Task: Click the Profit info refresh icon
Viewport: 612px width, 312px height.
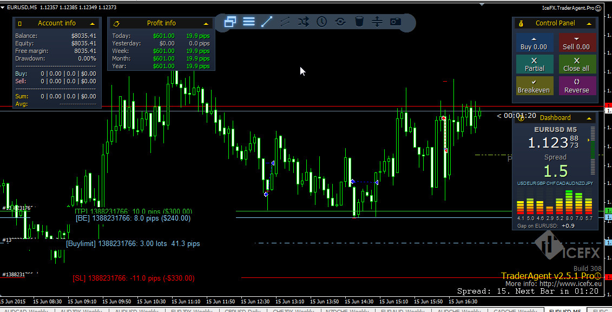Action: tap(116, 24)
